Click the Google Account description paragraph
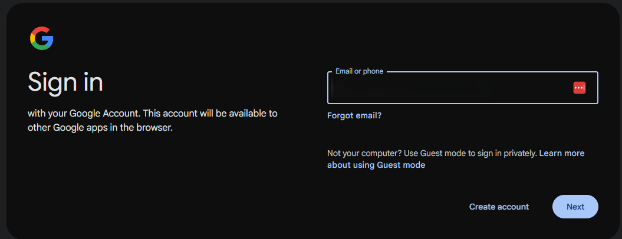Viewport: 622px width, 239px height. (152, 121)
